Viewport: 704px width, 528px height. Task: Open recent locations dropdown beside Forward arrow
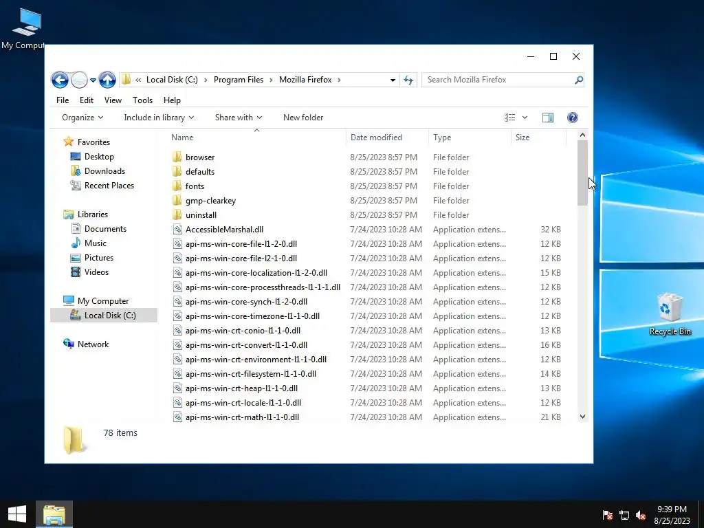click(x=93, y=80)
